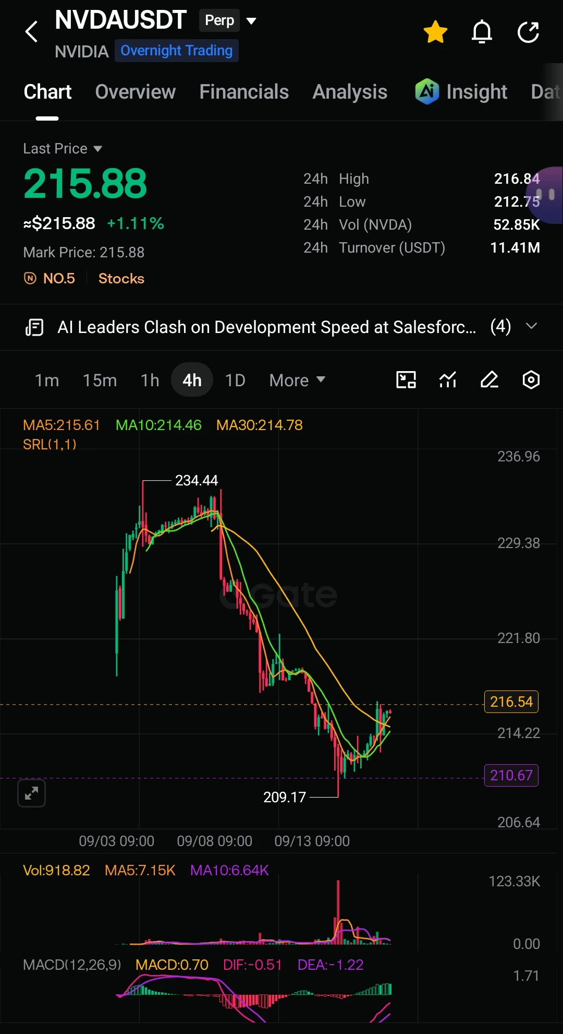Screen dimensions: 563x1034
Task: Go back with the arrow icon
Action: tap(32, 32)
